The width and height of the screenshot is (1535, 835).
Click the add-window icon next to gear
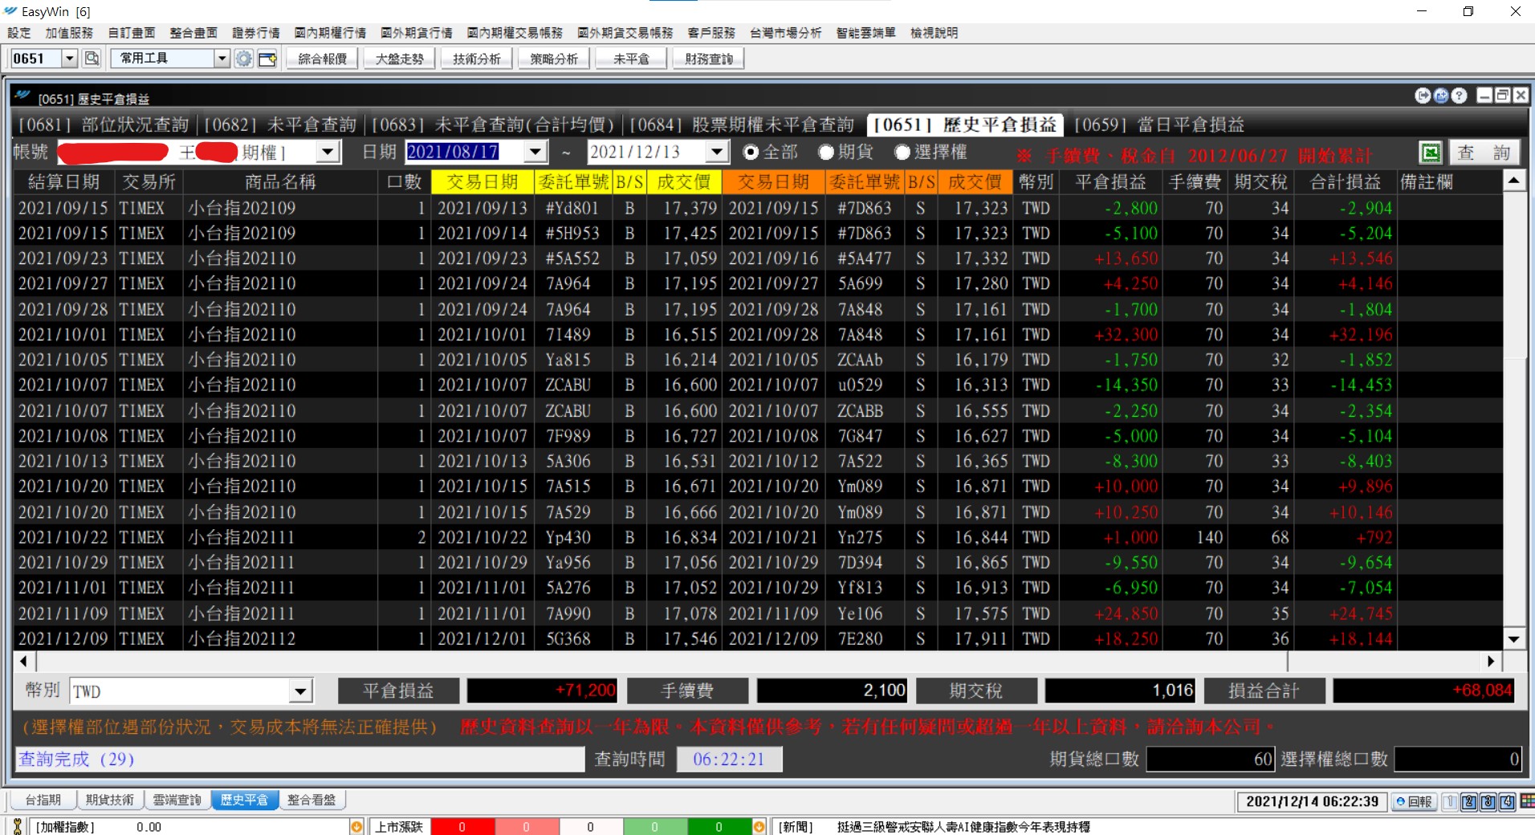pos(267,59)
